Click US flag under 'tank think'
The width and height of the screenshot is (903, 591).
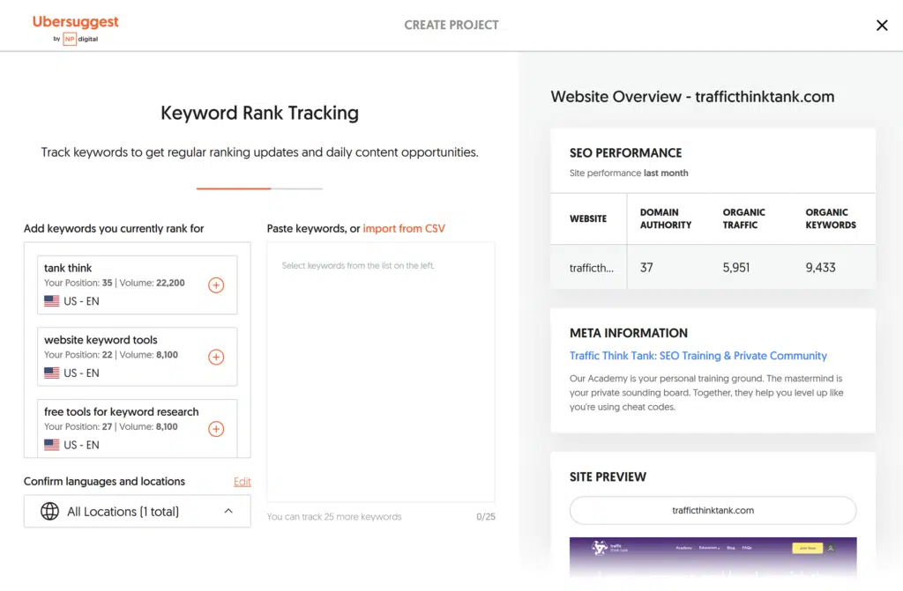click(52, 301)
